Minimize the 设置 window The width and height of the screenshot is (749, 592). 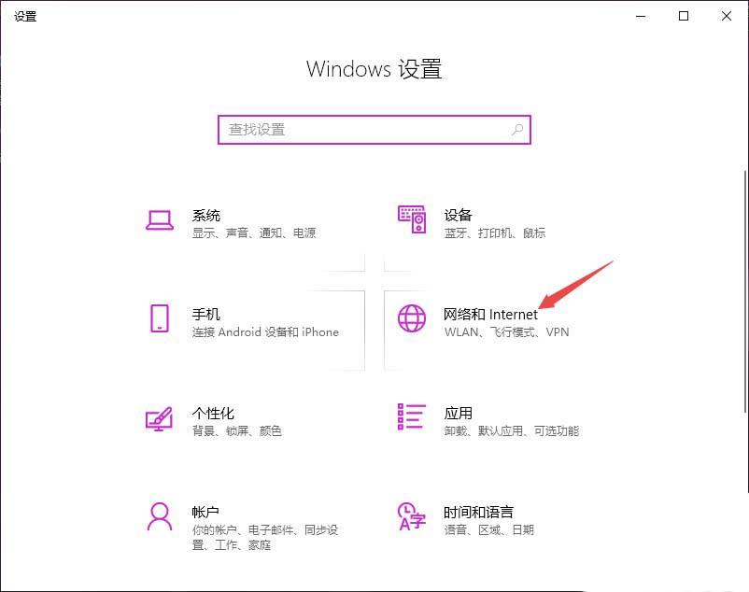[641, 16]
